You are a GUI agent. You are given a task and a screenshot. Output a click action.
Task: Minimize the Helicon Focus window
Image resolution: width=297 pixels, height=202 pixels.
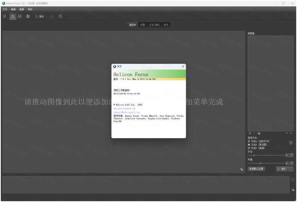(275, 3)
